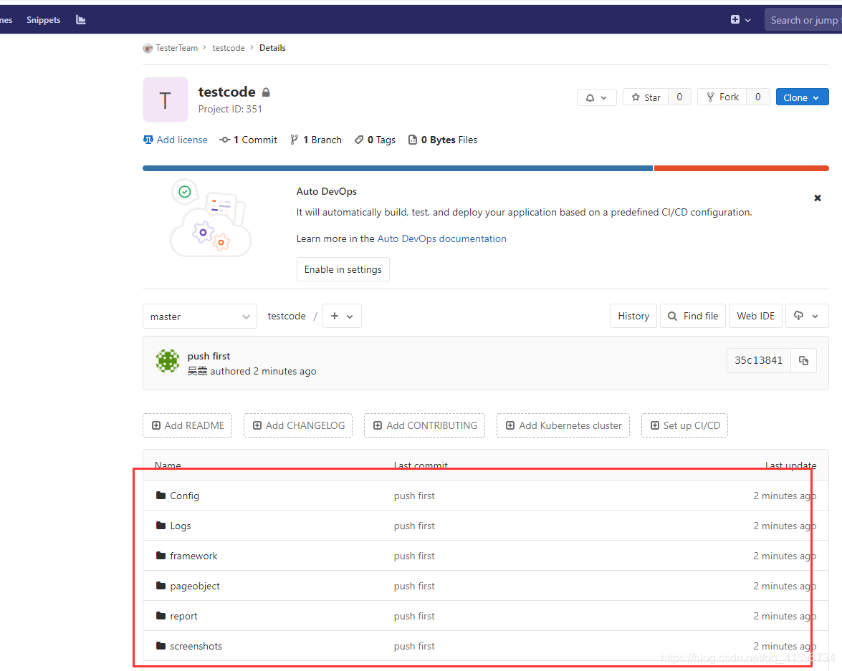Open the 1 Commit link
The image size is (842, 671).
pos(248,140)
